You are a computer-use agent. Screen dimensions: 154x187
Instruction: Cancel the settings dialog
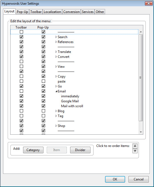139,179
